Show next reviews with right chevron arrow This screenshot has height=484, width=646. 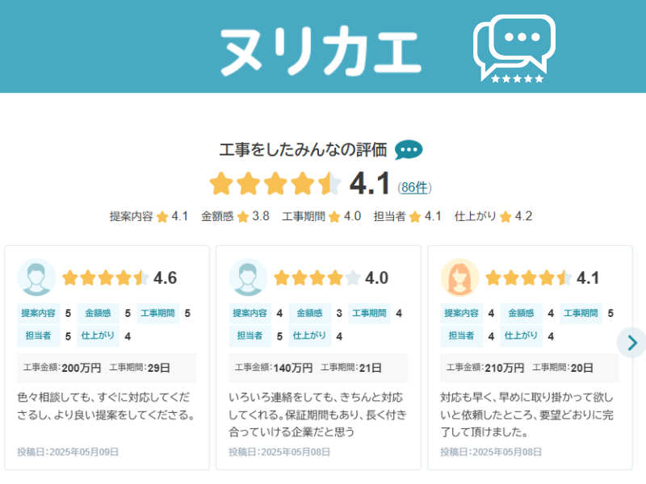631,342
